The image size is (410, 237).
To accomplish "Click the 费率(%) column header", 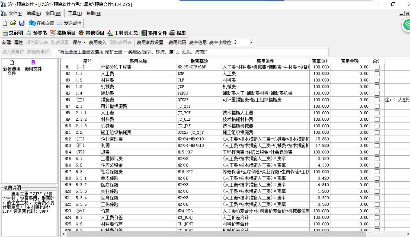I will click(320, 61).
